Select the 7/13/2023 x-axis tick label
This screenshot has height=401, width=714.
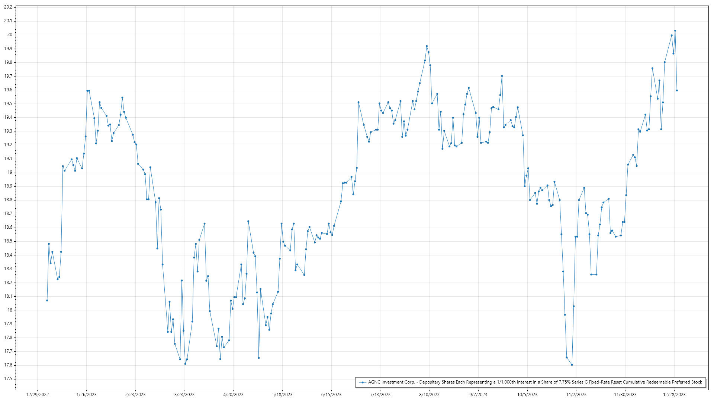coord(380,395)
